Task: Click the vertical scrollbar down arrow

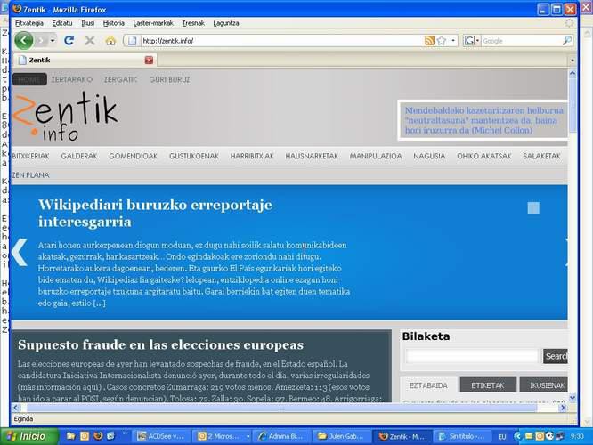Action: pos(573,397)
